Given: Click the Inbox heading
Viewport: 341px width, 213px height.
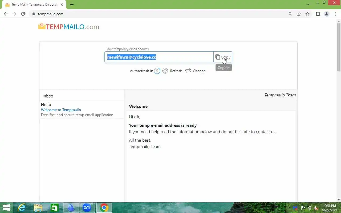Looking at the screenshot, I should [x=48, y=96].
